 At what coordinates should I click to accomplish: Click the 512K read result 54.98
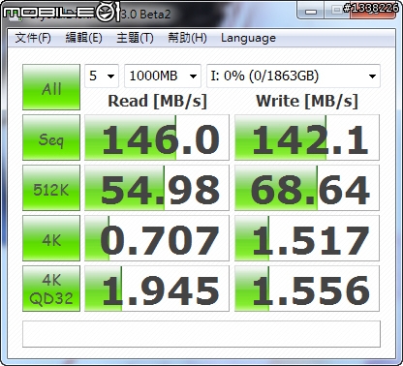[157, 188]
